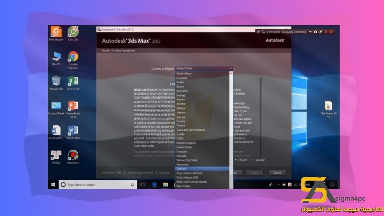The height and width of the screenshot is (216, 384).
Task: Select the Google Chrome desktop icon
Action: tap(73, 60)
